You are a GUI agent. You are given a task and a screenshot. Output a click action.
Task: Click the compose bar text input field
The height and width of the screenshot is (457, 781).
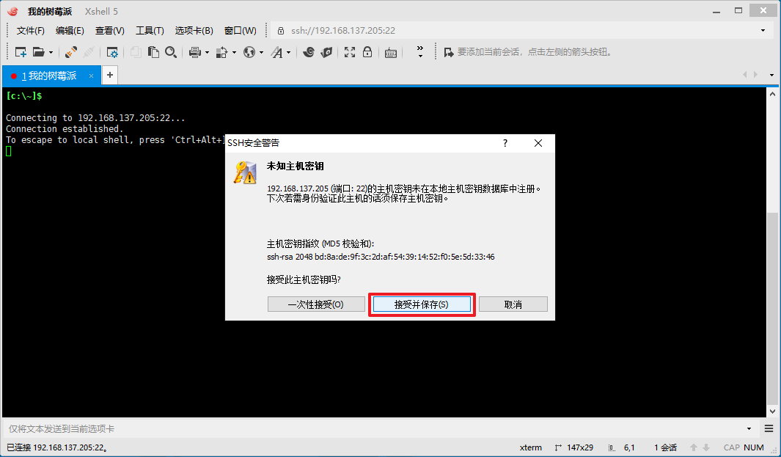pos(374,428)
